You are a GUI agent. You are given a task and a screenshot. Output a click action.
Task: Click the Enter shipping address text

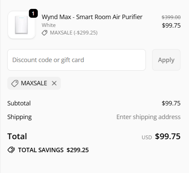tap(149, 117)
